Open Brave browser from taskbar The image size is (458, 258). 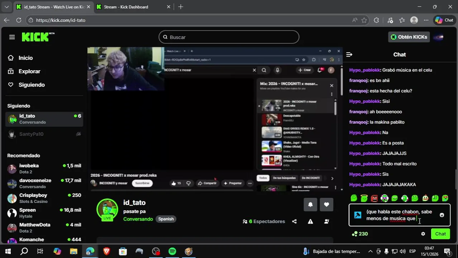click(x=106, y=251)
